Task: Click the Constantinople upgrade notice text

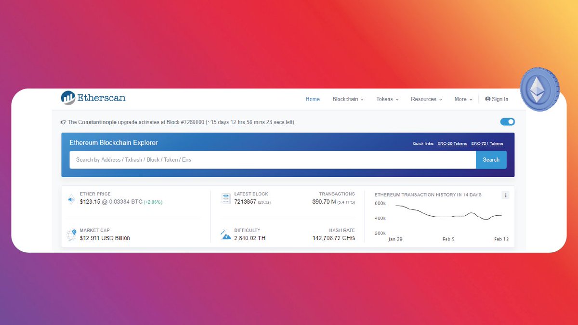Action: pyautogui.click(x=181, y=122)
